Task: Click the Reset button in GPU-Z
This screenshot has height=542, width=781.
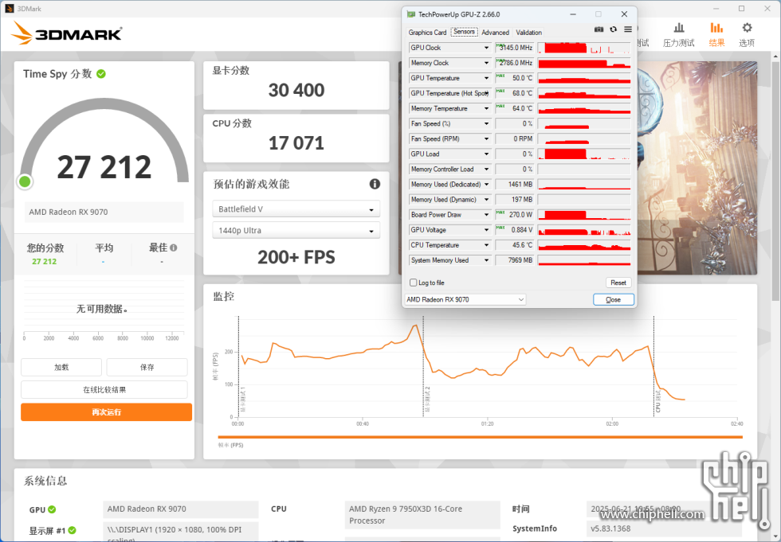Action: 618,283
